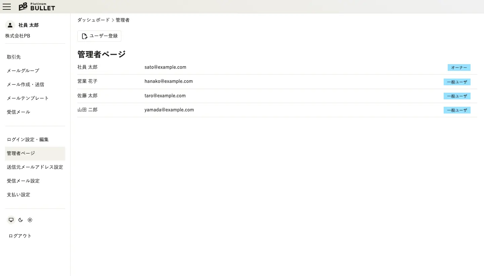Click the ユーザー登録 button
Screen dimensions: 484x276
(99, 36)
